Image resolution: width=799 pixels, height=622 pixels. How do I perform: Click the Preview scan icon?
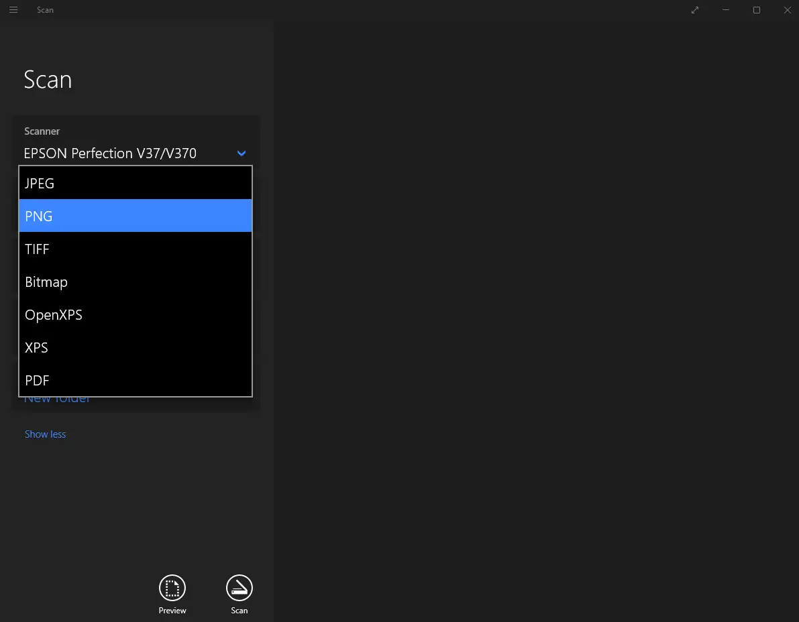(172, 588)
